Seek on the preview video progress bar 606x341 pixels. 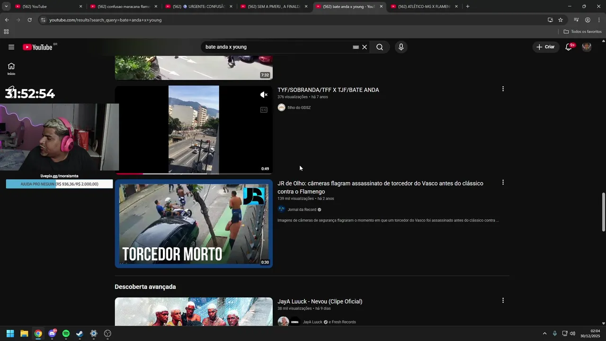[194, 174]
